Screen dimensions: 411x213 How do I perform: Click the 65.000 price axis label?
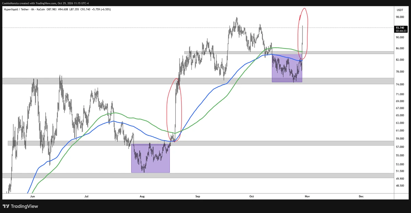tap(400, 115)
